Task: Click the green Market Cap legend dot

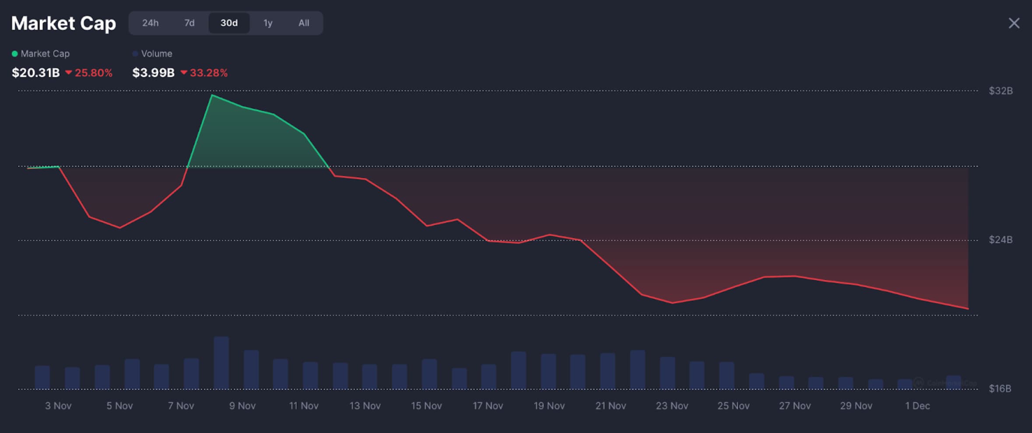Action: [15, 53]
